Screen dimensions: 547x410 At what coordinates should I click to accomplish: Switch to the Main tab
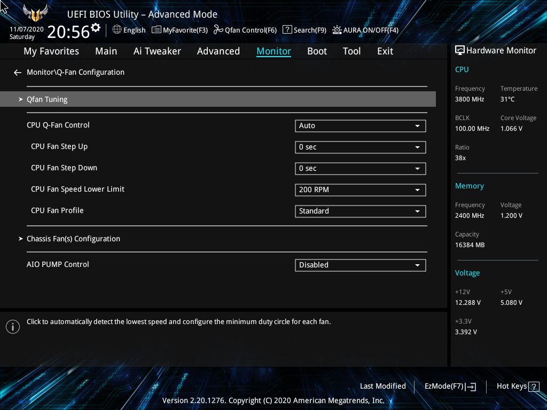106,51
